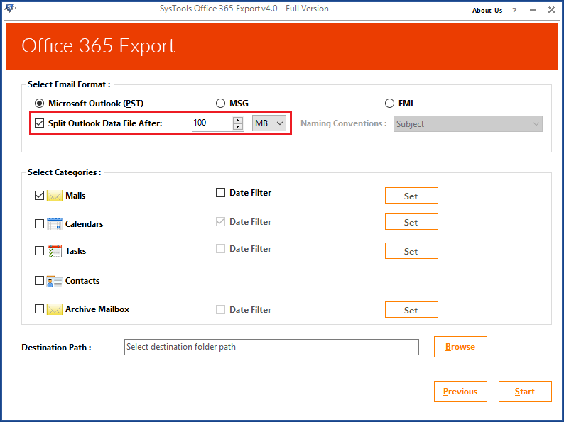The image size is (564, 422).
Task: Minimize the Office 365 Export window
Action: pyautogui.click(x=533, y=11)
